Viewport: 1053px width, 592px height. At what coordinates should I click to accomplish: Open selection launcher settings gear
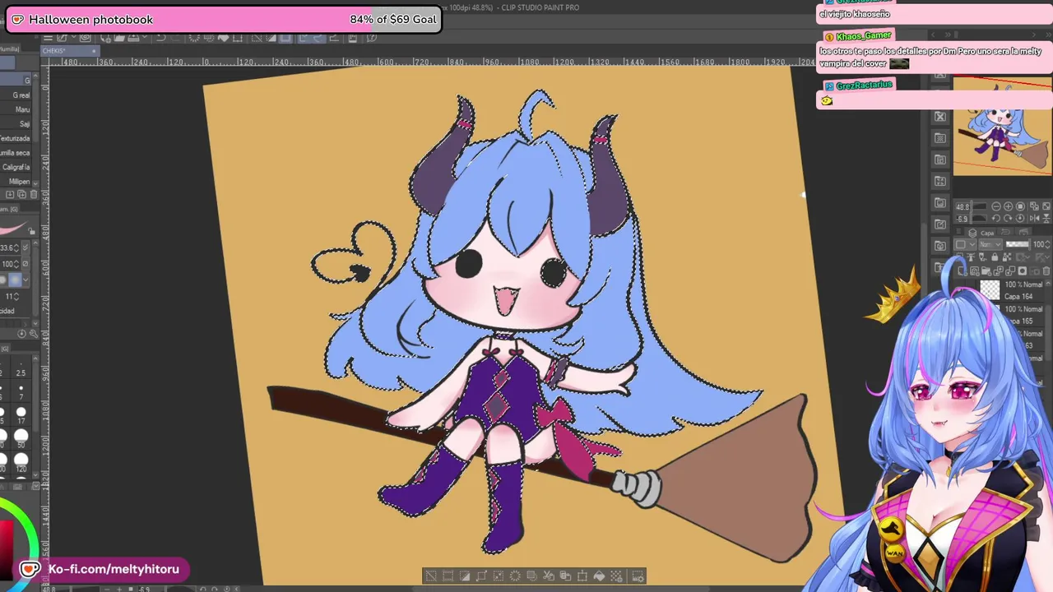[x=638, y=576]
